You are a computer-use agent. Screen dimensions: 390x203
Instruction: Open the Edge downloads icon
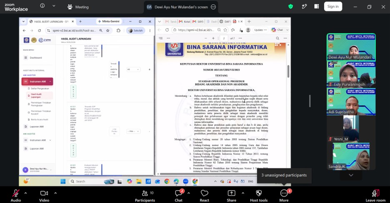(x=240, y=30)
